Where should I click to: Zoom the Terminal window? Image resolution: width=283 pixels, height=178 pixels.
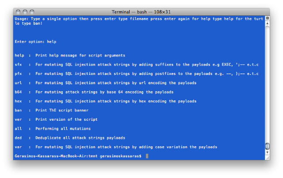point(32,12)
